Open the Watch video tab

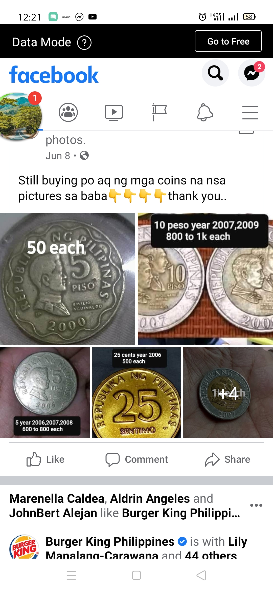(114, 113)
